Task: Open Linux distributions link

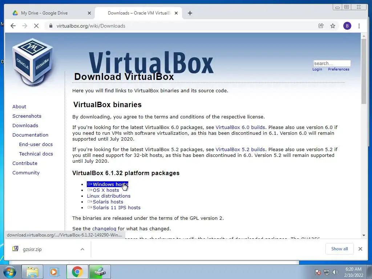Action: click(109, 196)
